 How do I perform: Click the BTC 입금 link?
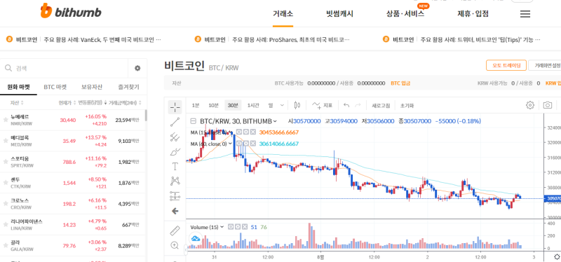tap(400, 83)
